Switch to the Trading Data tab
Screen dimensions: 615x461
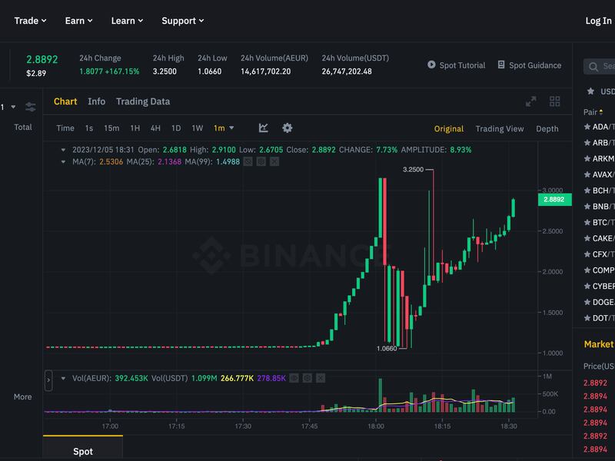[x=143, y=101]
